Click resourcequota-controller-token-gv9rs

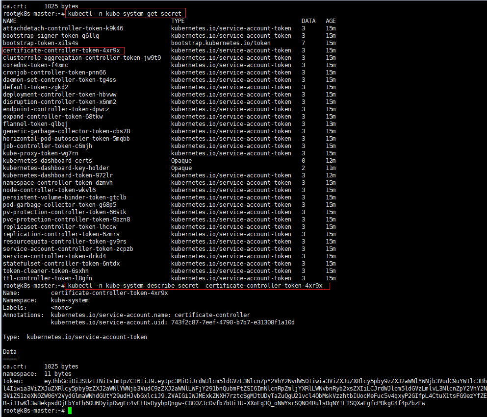coord(65,242)
